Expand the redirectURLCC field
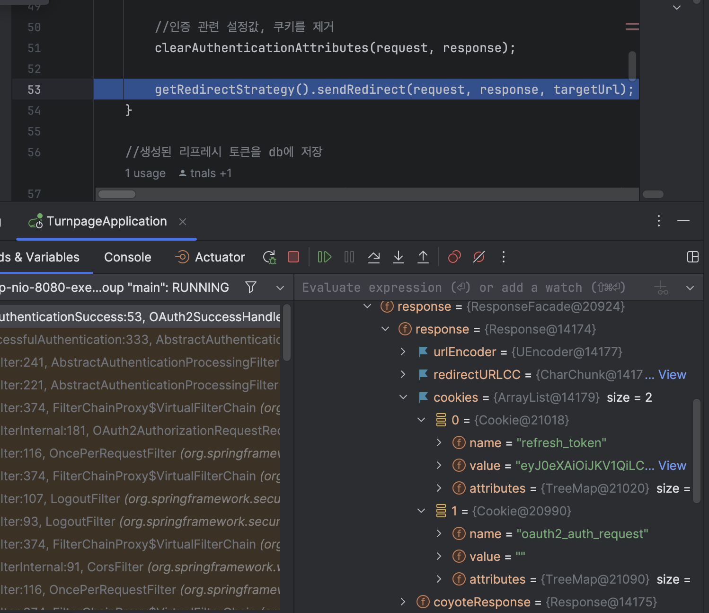Image resolution: width=709 pixels, height=613 pixels. pyautogui.click(x=403, y=375)
